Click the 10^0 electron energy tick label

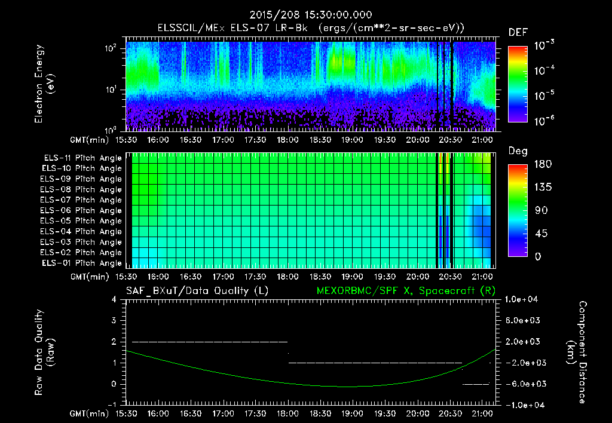(x=111, y=130)
